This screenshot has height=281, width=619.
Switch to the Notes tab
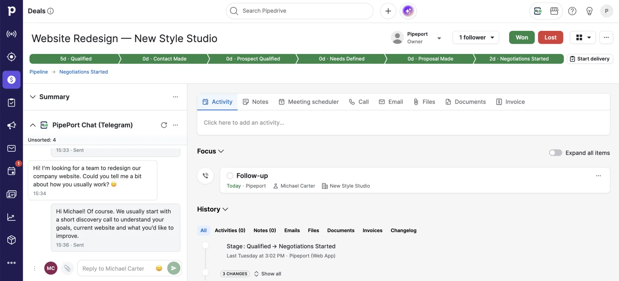click(255, 102)
